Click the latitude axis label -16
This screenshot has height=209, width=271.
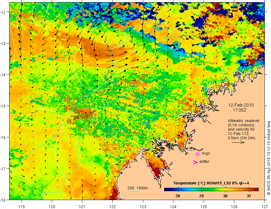click(3, 137)
